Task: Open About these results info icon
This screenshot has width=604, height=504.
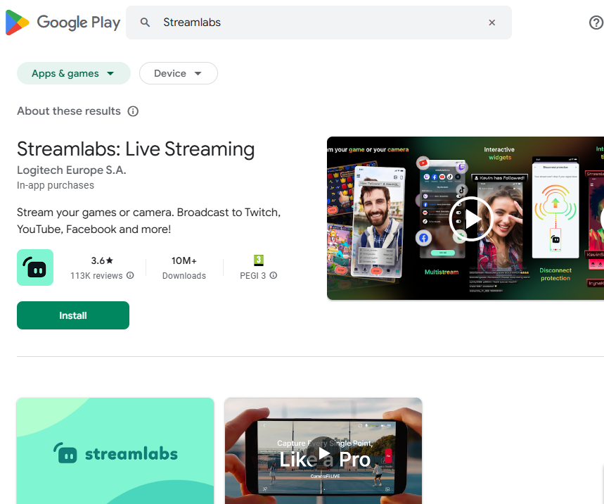Action: point(133,111)
